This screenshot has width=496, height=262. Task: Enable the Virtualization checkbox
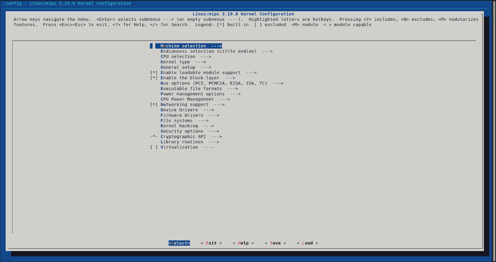154,147
